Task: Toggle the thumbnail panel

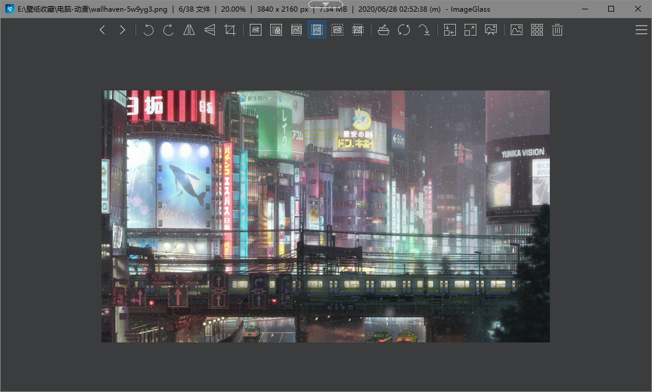Action: (517, 30)
